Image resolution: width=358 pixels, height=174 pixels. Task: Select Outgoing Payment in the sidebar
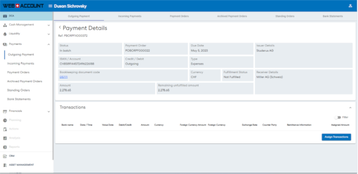click(x=21, y=55)
